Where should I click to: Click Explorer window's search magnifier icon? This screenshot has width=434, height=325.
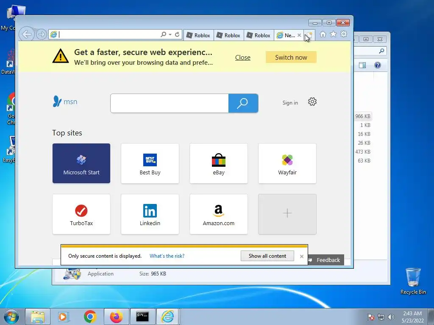[381, 51]
